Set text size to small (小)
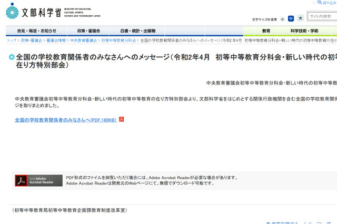The image size is (337, 224). [283, 19]
